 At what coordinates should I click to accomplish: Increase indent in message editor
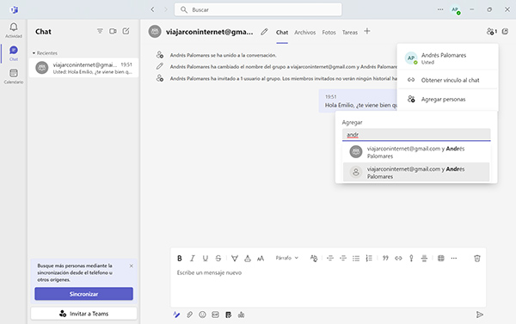pos(343,258)
